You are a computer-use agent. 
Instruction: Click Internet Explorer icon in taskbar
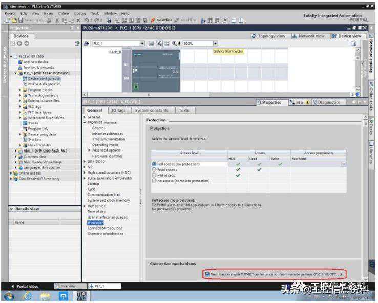point(27,296)
